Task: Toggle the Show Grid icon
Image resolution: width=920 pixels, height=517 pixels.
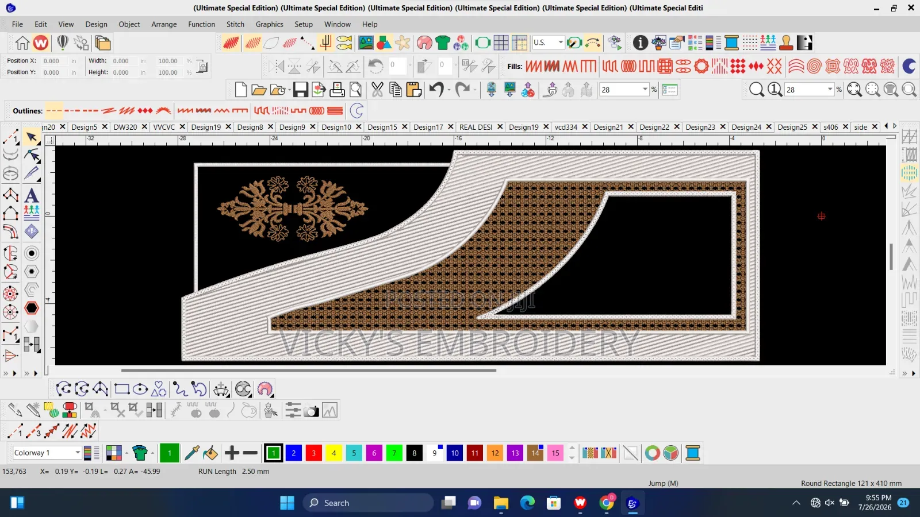Action: pyautogui.click(x=501, y=43)
